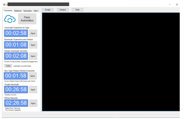Click the cloud sync icon
Viewport: 184px width, 119px height.
pyautogui.click(x=10, y=19)
